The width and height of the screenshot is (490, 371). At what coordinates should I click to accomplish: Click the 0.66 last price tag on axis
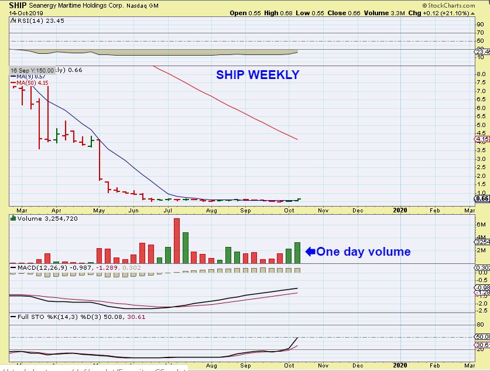(482, 198)
